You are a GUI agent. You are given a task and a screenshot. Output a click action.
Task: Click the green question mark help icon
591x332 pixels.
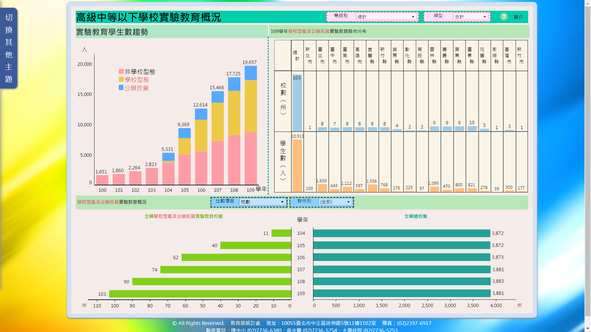(504, 17)
